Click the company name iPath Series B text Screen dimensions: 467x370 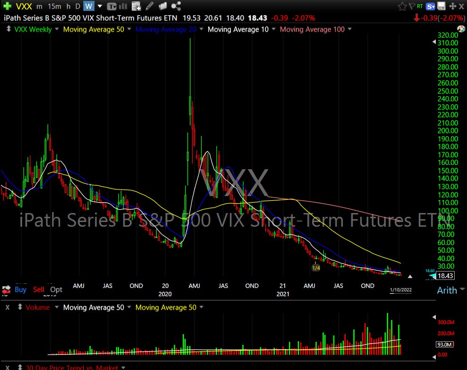(x=90, y=18)
